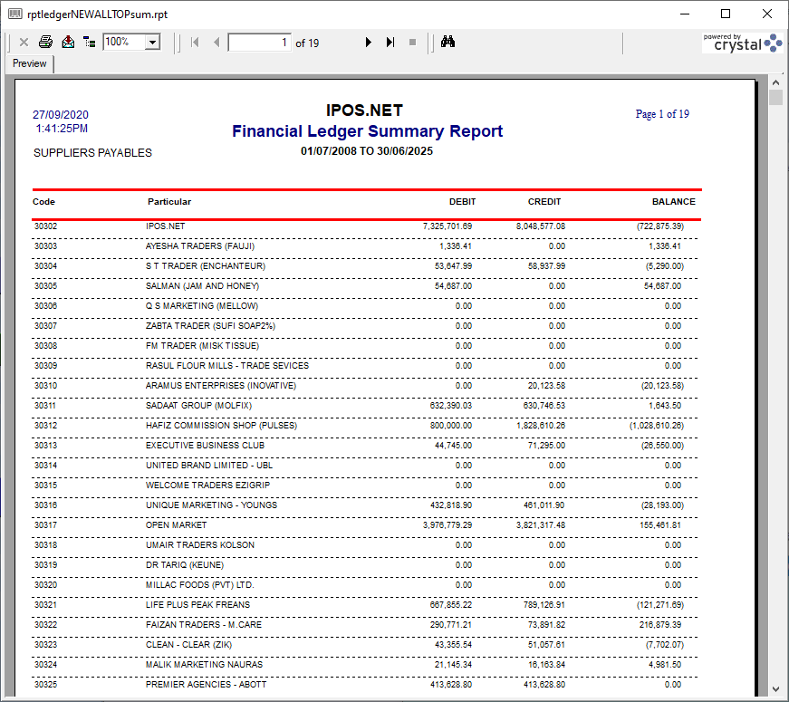Click the page number input field
The image size is (789, 702).
pyautogui.click(x=259, y=43)
